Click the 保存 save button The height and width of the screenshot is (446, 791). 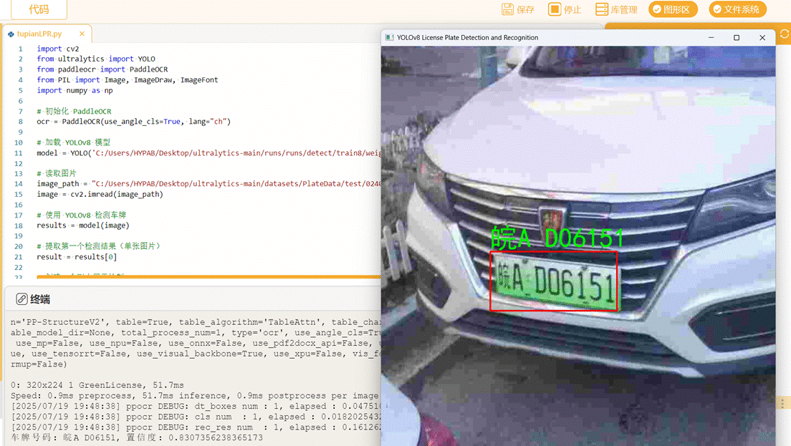tap(518, 9)
